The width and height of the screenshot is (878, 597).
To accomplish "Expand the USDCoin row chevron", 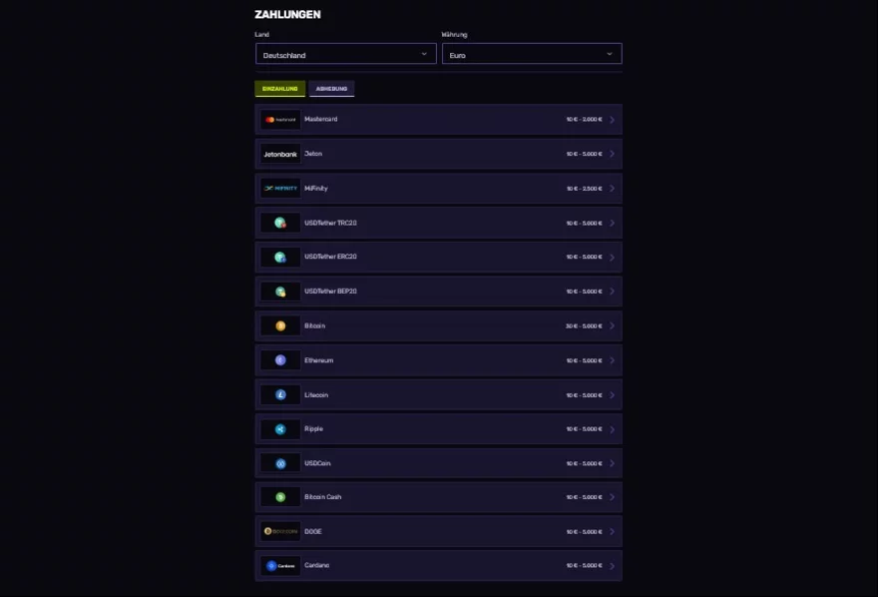I will click(612, 463).
